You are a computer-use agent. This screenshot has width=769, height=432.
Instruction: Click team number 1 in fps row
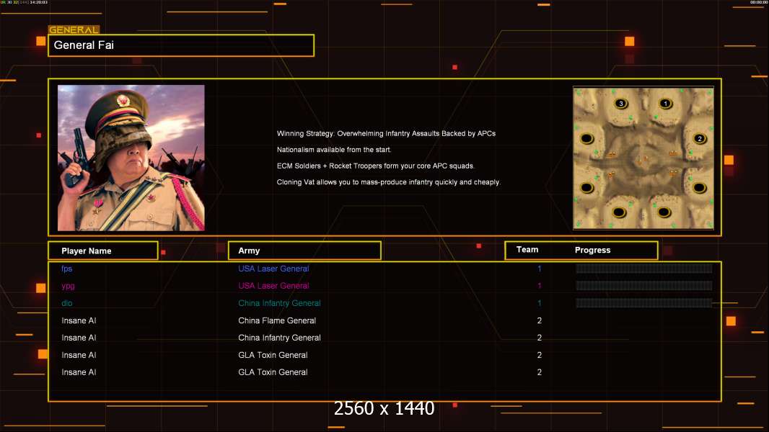click(x=539, y=269)
